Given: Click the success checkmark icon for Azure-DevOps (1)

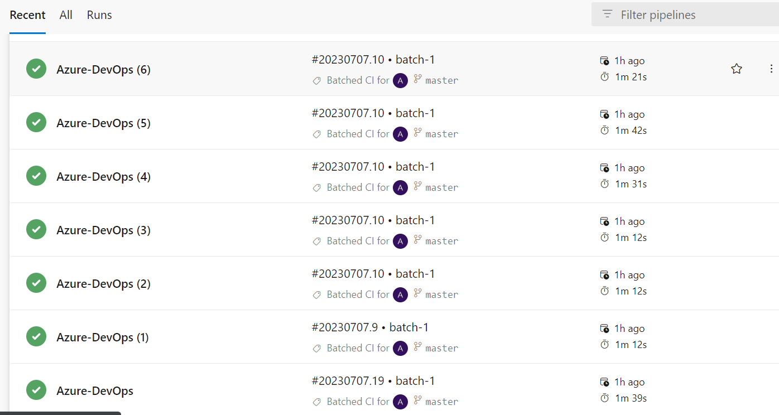Looking at the screenshot, I should tap(36, 336).
